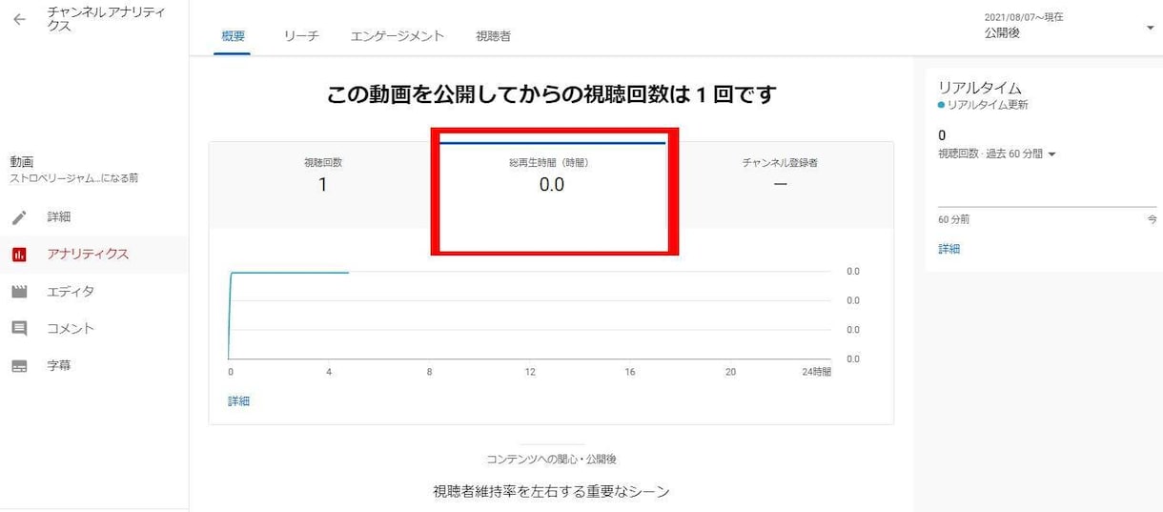Click the 24時間 axis label on chart

(816, 372)
